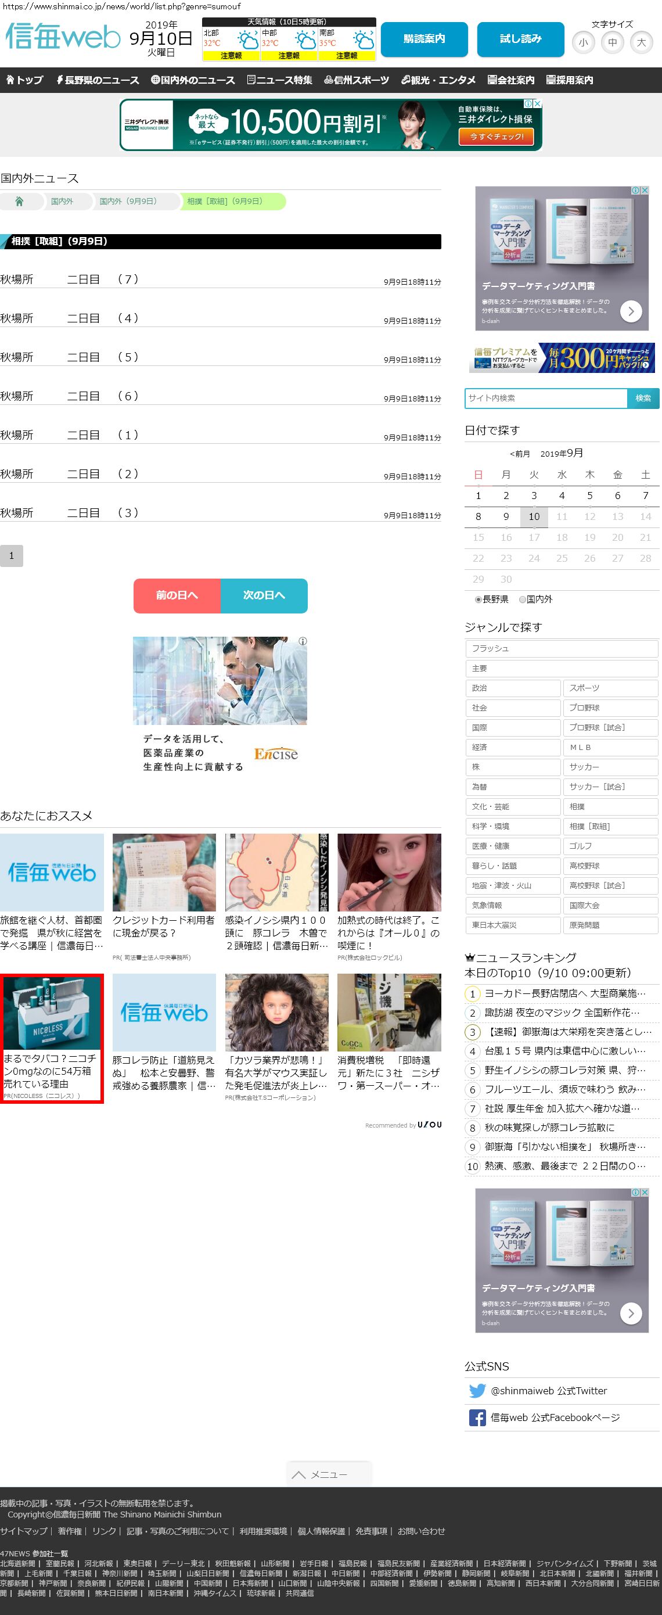Open the official Facebook page icon
The image size is (662, 1615).
pos(477,1417)
